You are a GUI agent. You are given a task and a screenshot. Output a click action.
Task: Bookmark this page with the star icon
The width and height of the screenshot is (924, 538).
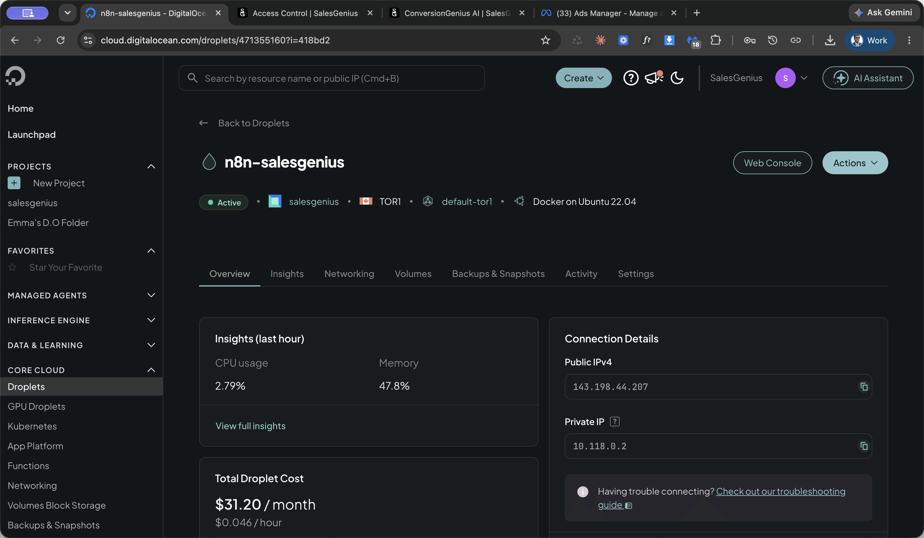click(x=545, y=40)
